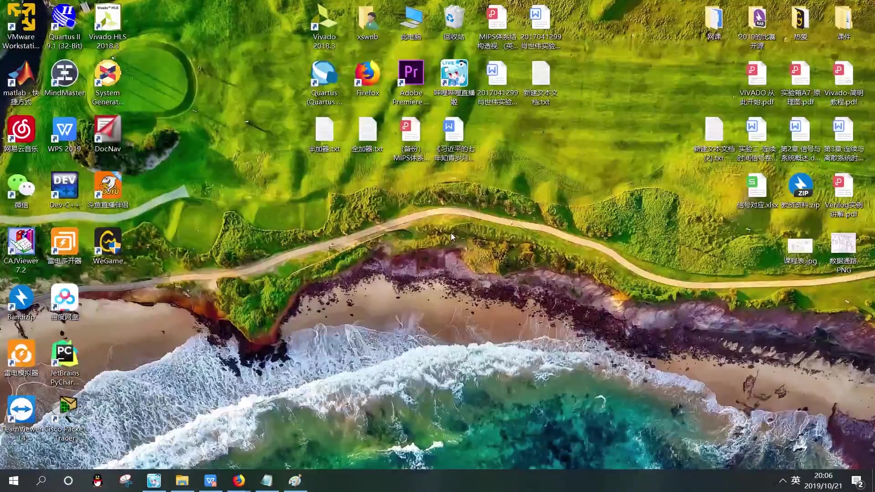Open File Explorer from the taskbar

[x=182, y=481]
